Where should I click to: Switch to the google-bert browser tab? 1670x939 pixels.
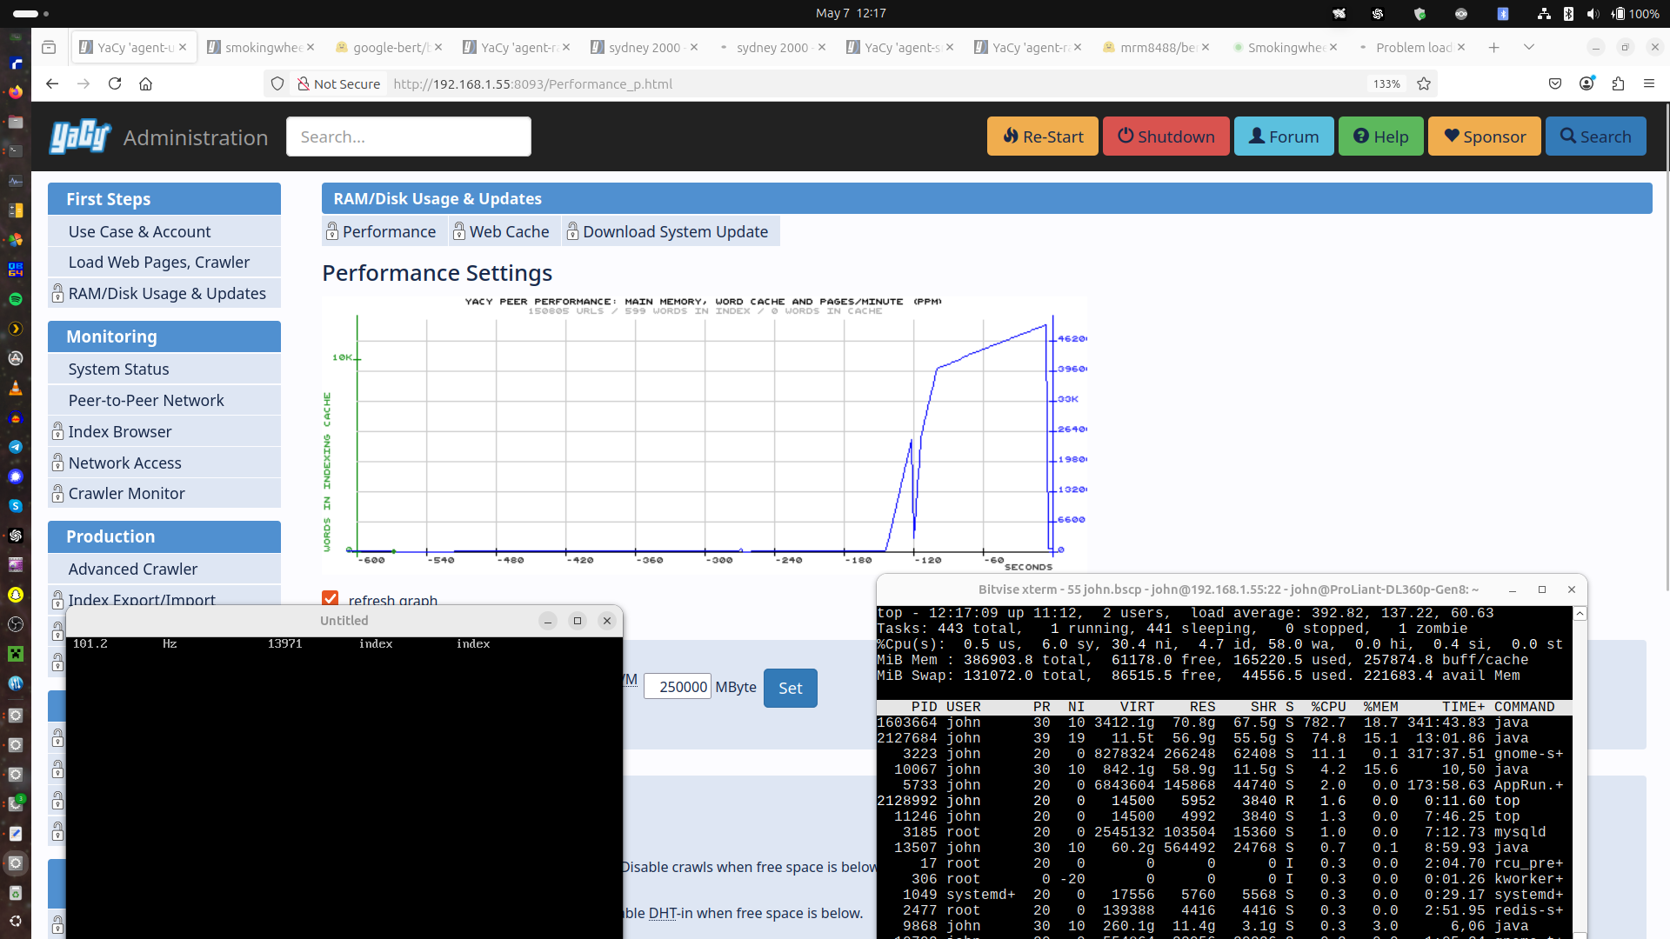pos(390,47)
